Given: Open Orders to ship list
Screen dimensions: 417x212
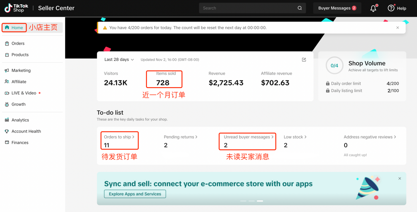Looking at the screenshot, I should 119,137.
